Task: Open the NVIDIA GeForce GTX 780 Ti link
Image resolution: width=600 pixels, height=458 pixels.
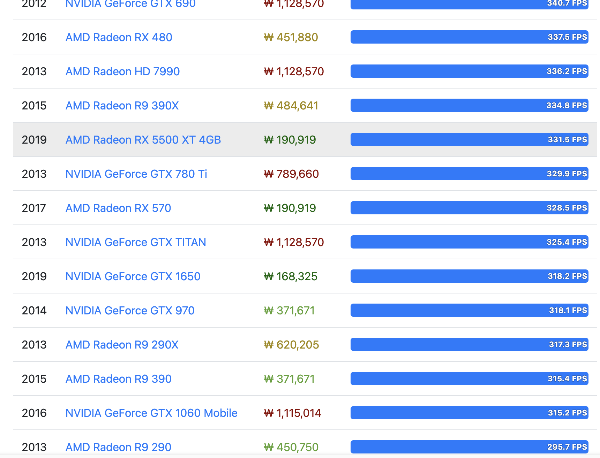Action: [136, 174]
